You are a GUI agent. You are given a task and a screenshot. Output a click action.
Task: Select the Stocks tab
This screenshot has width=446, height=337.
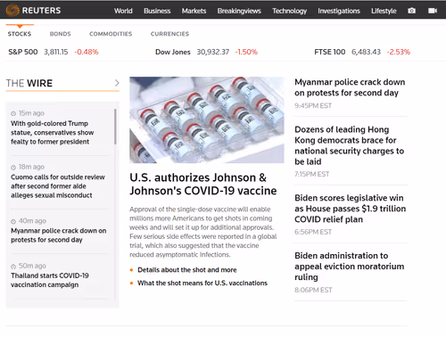point(20,34)
